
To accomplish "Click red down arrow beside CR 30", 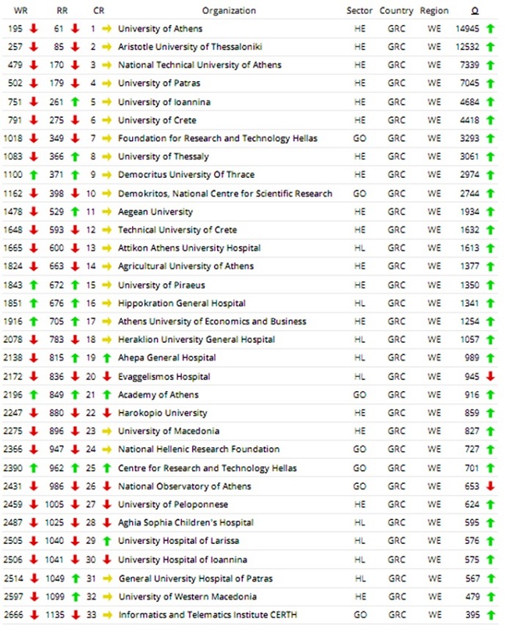I will (x=107, y=560).
